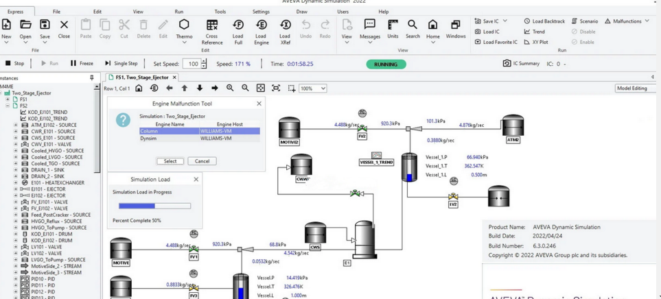
Task: Click the New file icon
Action: [x=6, y=25]
